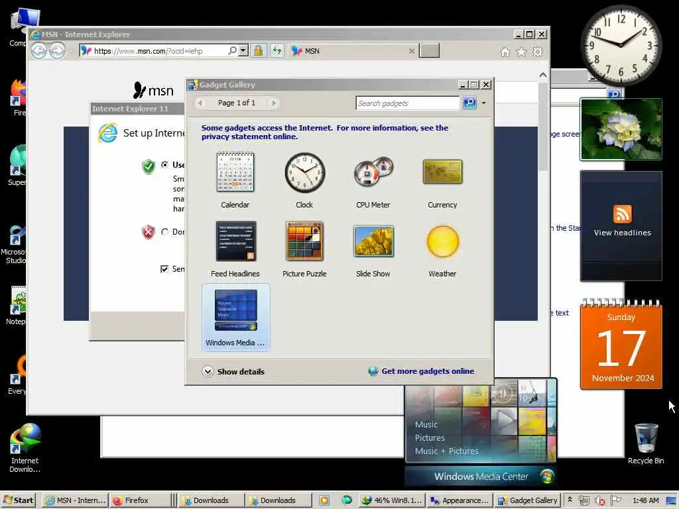
Task: Select the Use recommended settings radio button
Action: (164, 164)
